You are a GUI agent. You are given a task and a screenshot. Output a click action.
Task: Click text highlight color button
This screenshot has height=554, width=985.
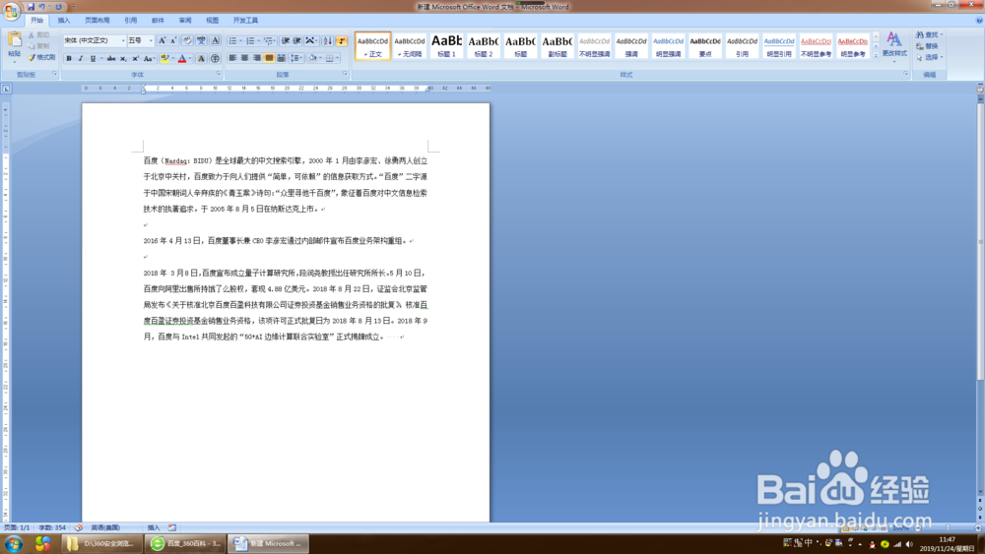click(164, 58)
